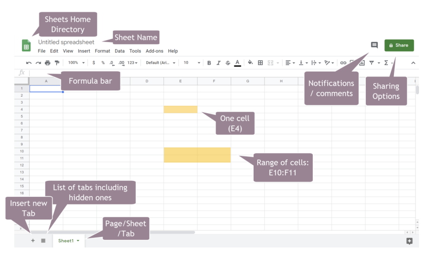The image size is (427, 257).
Task: Open the borders menu
Action: [260, 63]
